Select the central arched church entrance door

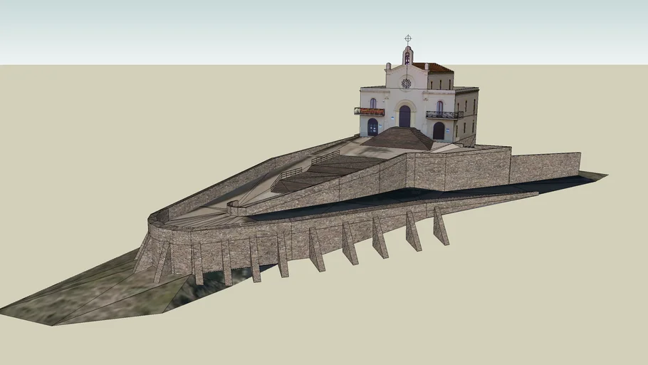click(x=404, y=117)
